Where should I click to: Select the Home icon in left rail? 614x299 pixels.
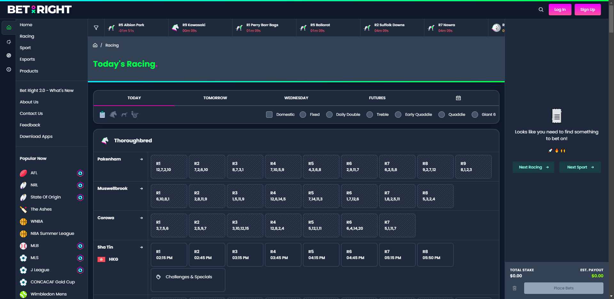pos(9,27)
